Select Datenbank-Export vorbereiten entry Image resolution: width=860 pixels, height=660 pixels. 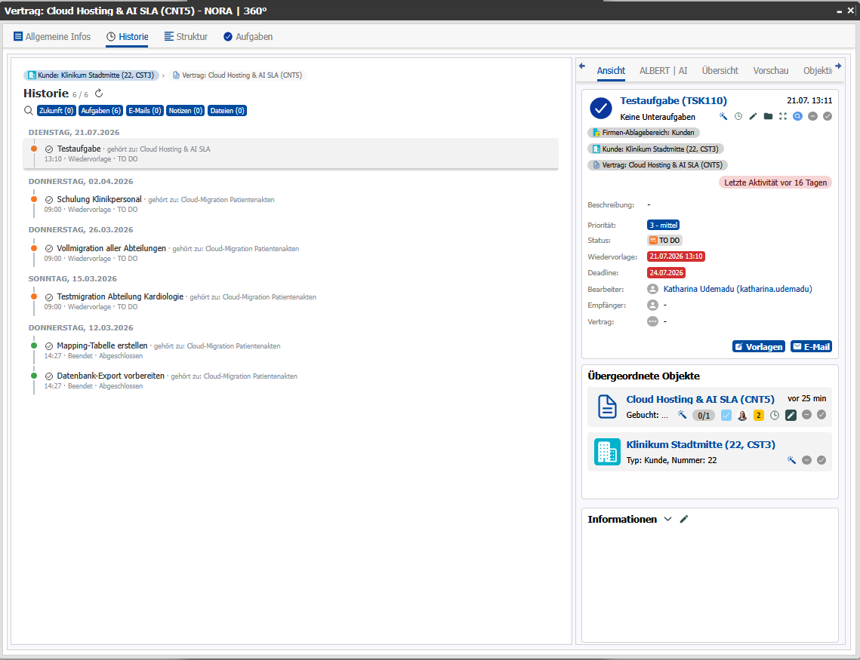[291, 381]
